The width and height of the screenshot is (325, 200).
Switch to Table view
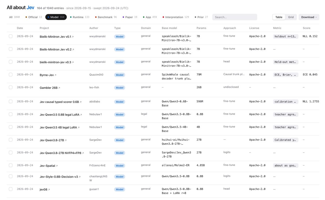[279, 17]
